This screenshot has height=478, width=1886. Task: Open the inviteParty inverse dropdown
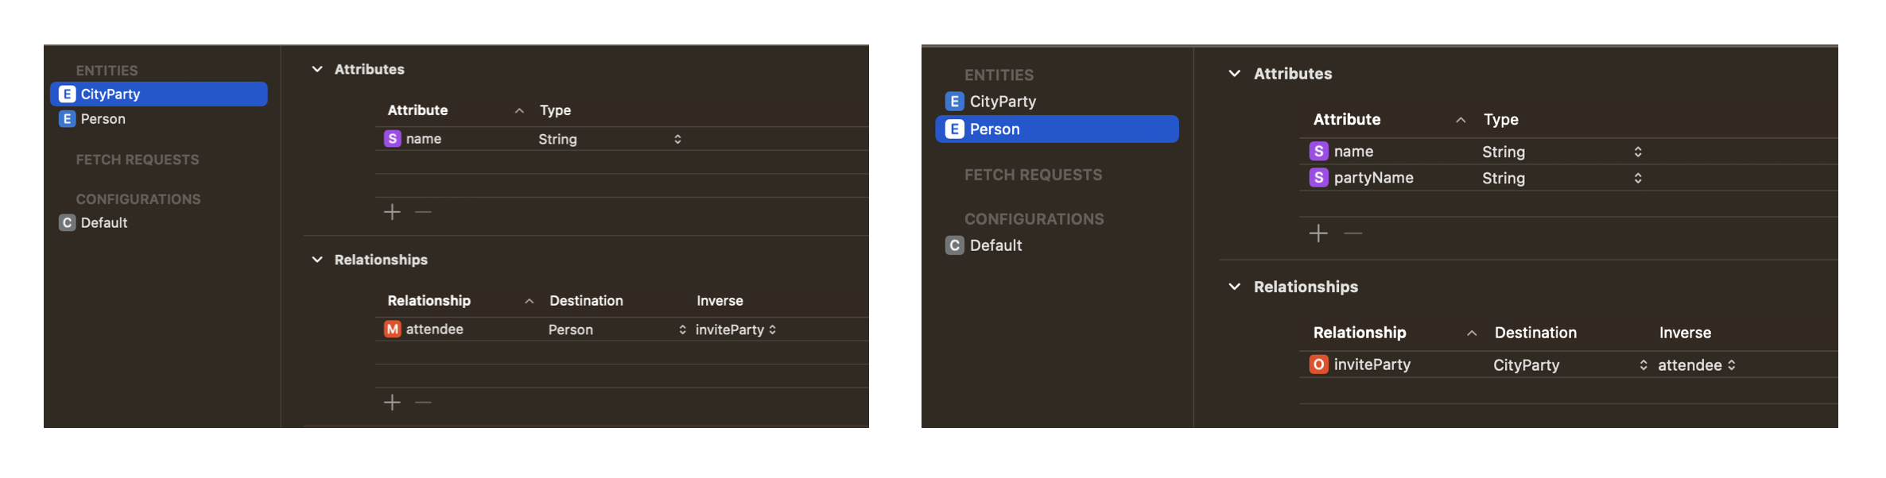(736, 330)
